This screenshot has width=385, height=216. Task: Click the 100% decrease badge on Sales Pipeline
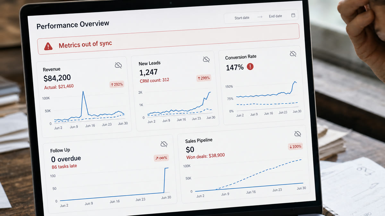295,147
